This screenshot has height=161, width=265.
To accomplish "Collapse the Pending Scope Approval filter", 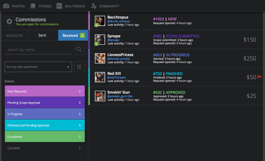I will 45,102.
